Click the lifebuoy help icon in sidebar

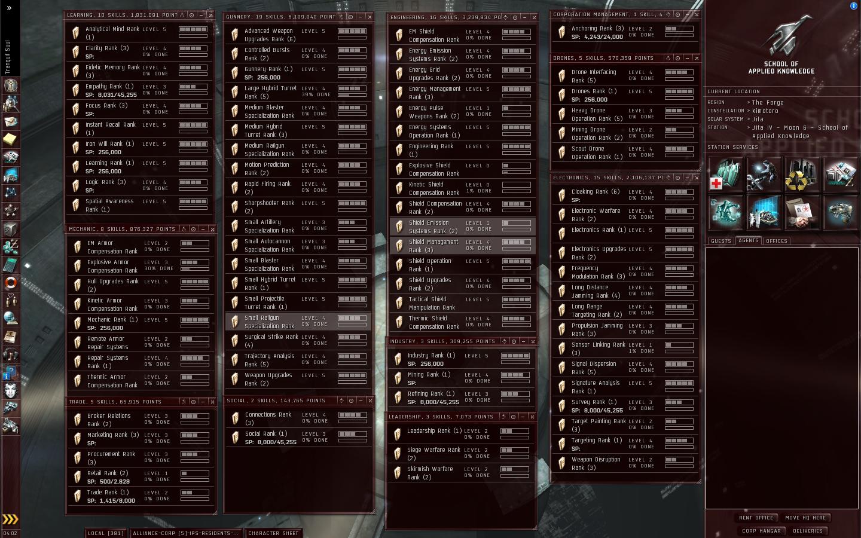(10, 282)
